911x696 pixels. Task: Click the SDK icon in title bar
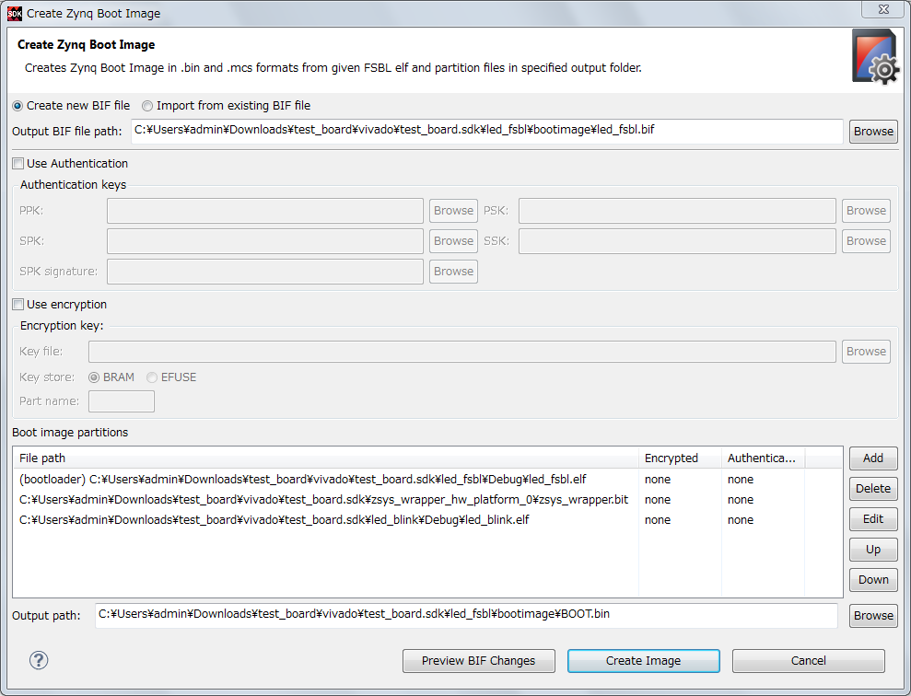14,14
